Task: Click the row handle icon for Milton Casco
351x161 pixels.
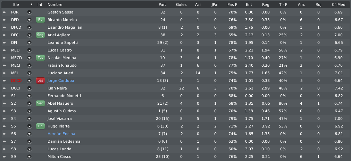Action: tap(4, 157)
